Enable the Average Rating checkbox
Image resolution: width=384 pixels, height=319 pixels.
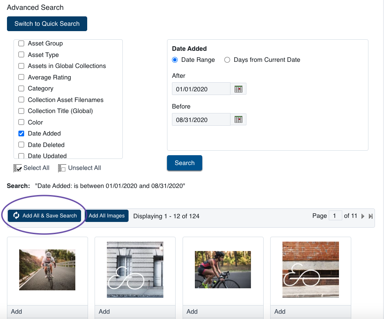coord(21,77)
